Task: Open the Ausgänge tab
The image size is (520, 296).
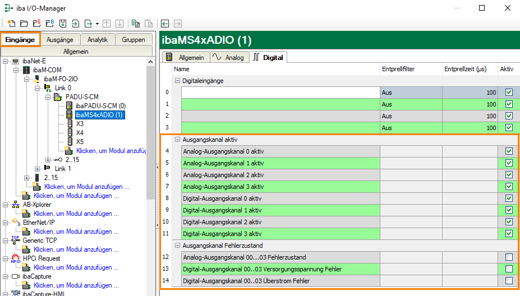Action: point(59,40)
